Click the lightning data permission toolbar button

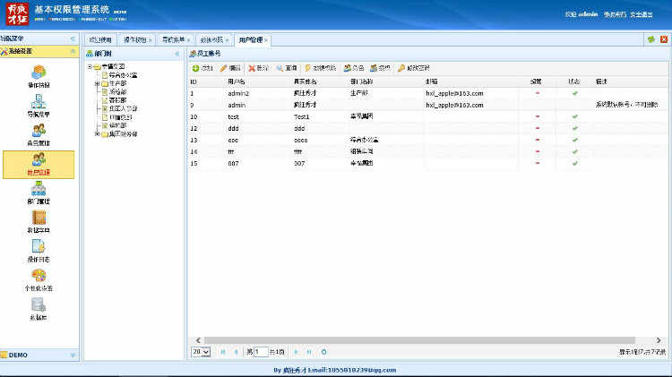[321, 68]
